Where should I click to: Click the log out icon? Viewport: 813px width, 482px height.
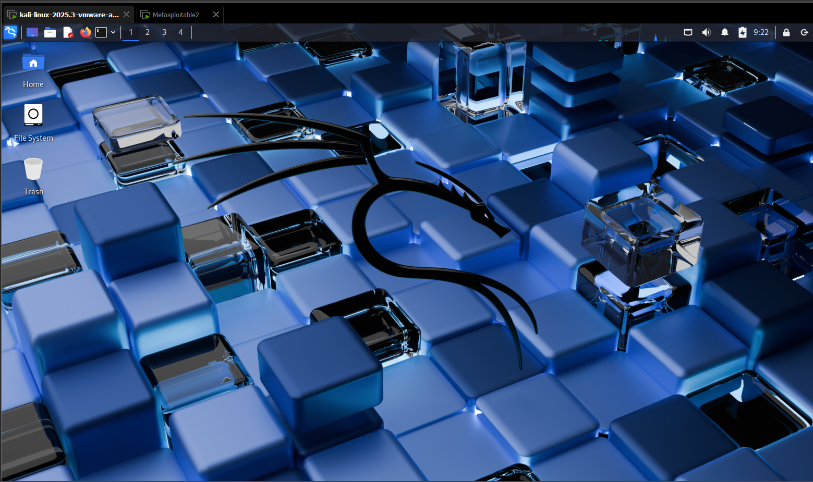pyautogui.click(x=804, y=32)
